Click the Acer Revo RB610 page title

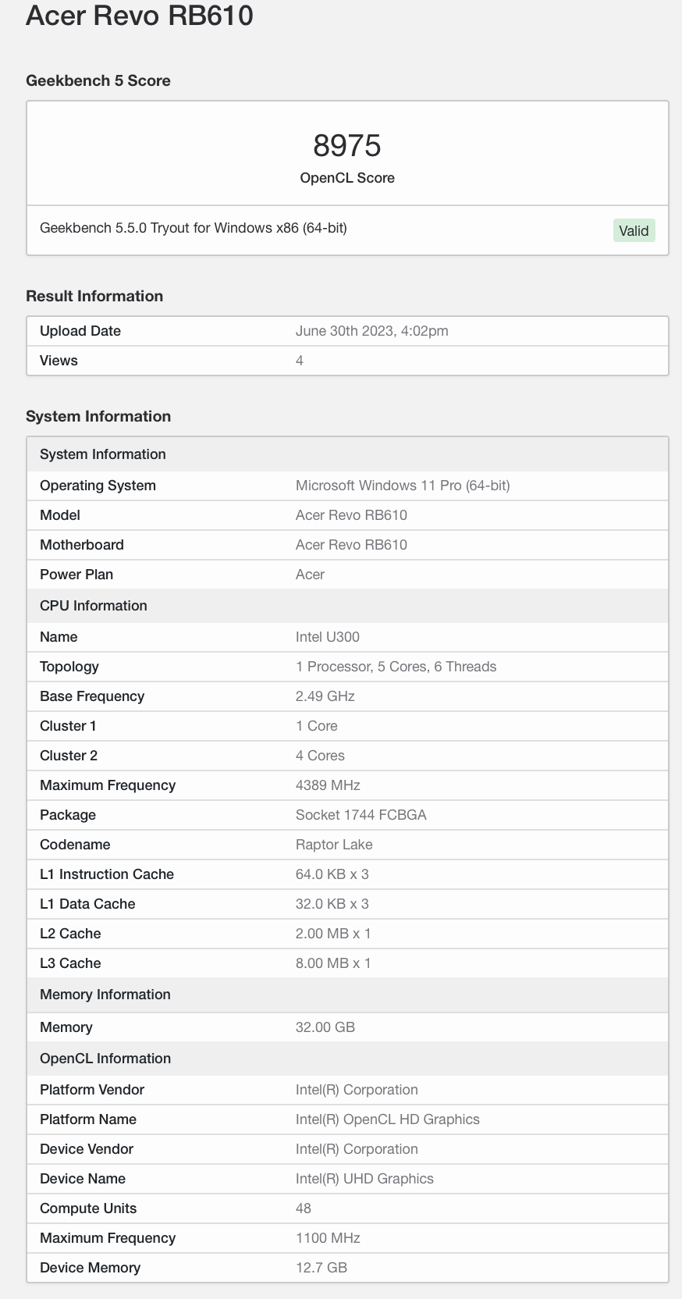pos(140,16)
